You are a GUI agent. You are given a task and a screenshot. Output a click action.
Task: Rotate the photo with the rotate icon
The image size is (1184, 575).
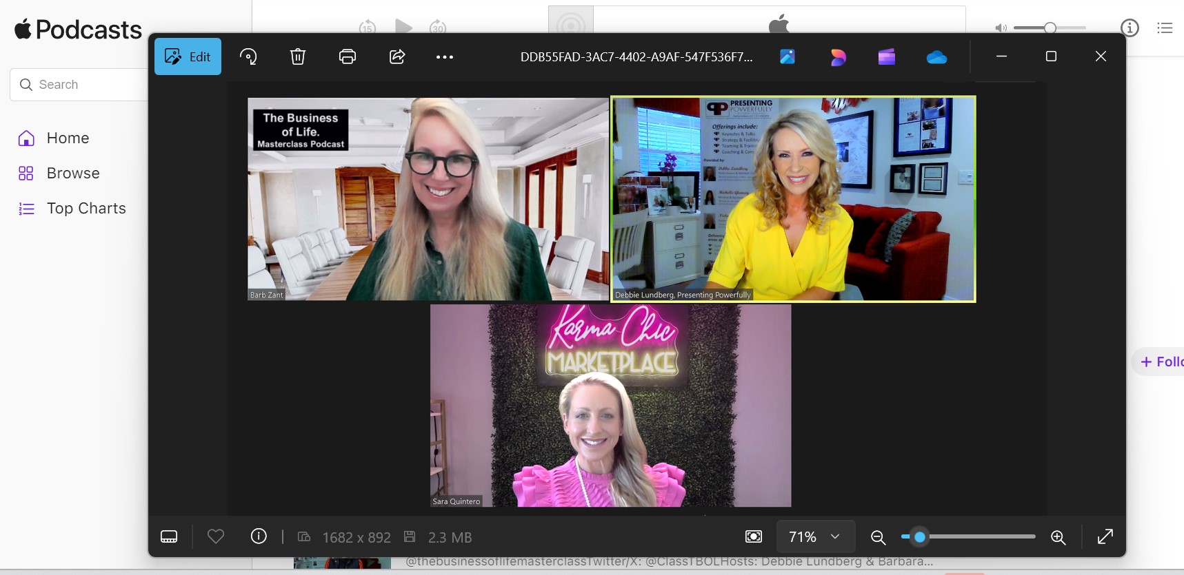(248, 56)
